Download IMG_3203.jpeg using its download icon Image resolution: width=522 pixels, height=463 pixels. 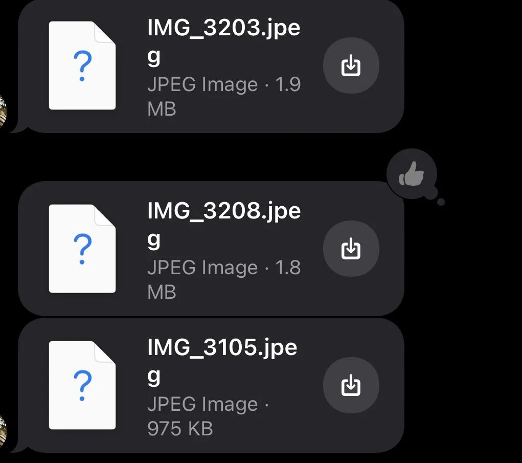tap(351, 65)
